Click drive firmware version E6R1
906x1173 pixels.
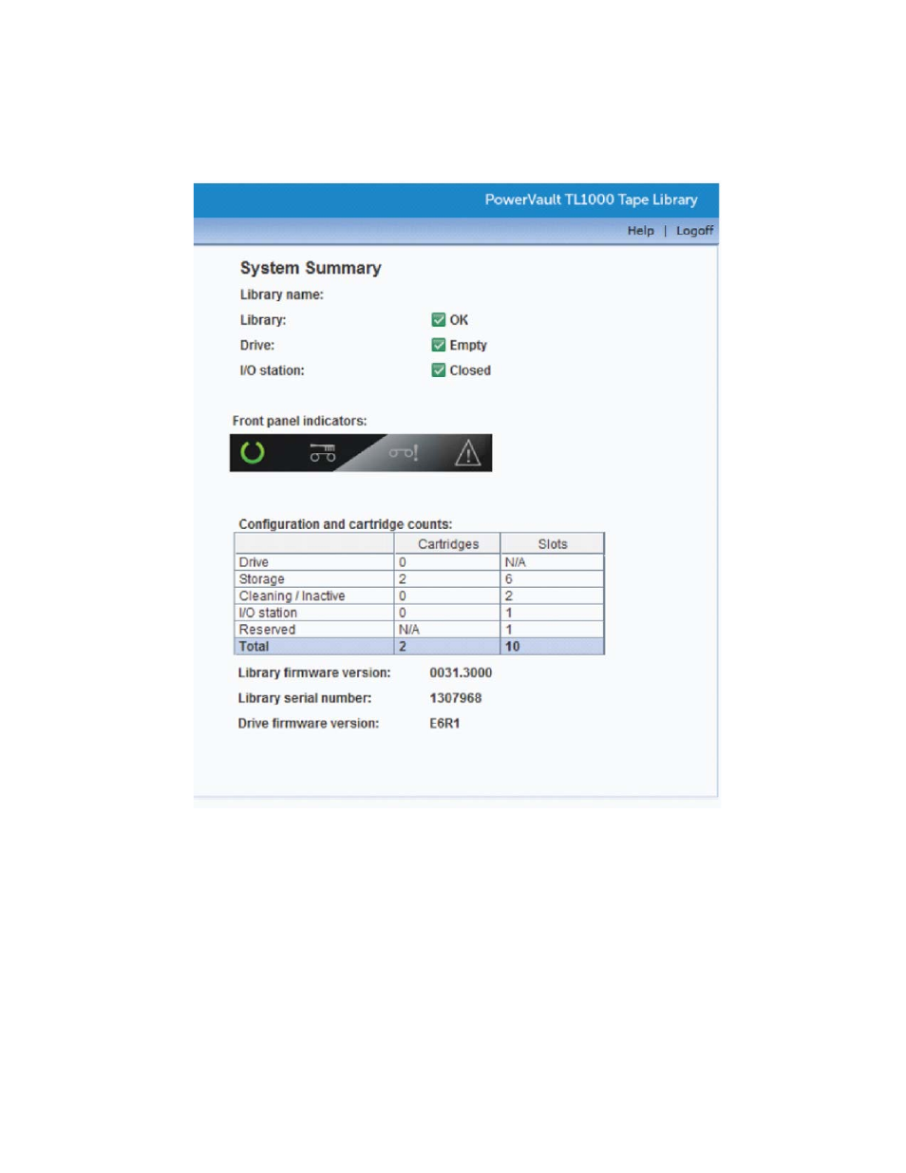click(444, 724)
